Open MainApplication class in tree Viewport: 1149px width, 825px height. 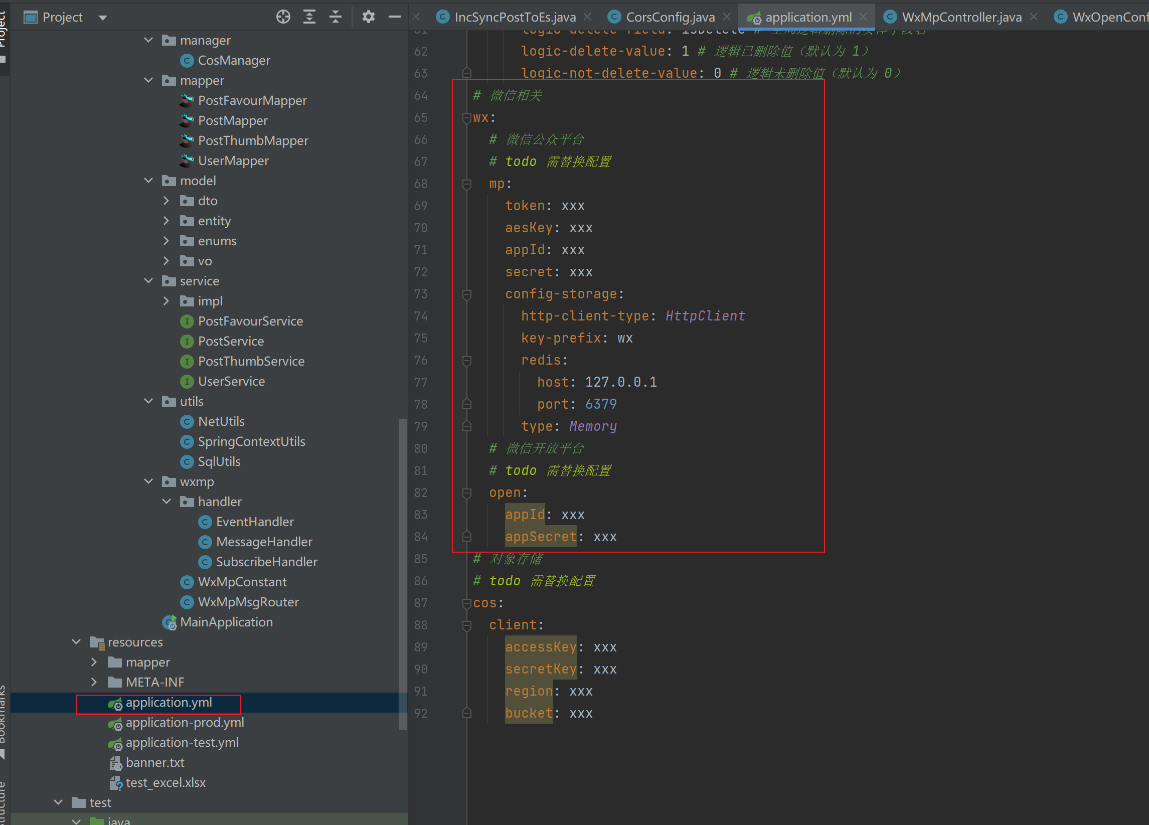point(226,622)
